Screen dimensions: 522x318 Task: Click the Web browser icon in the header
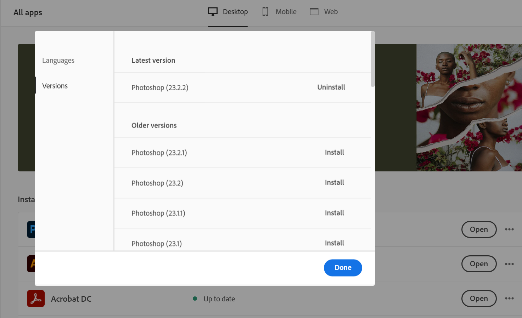click(x=314, y=11)
